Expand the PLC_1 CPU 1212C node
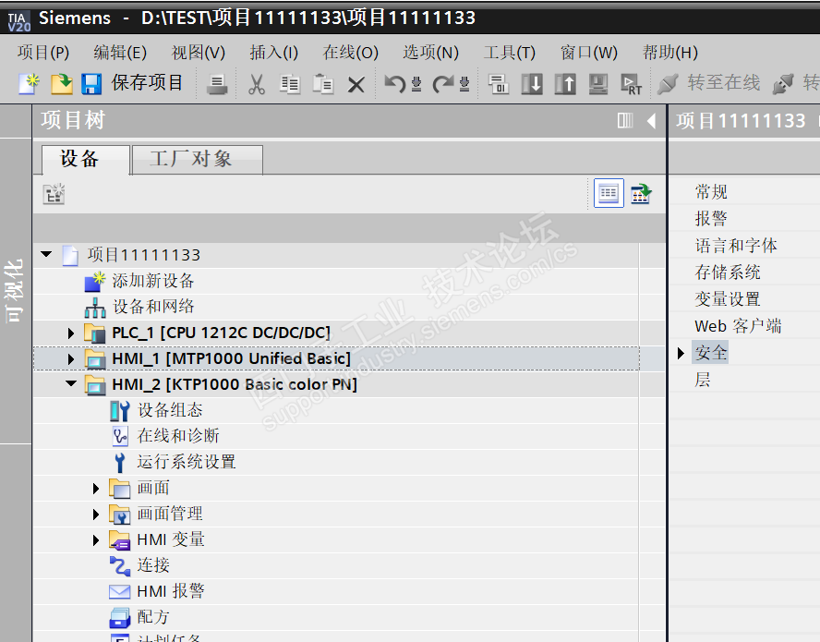 click(x=71, y=333)
